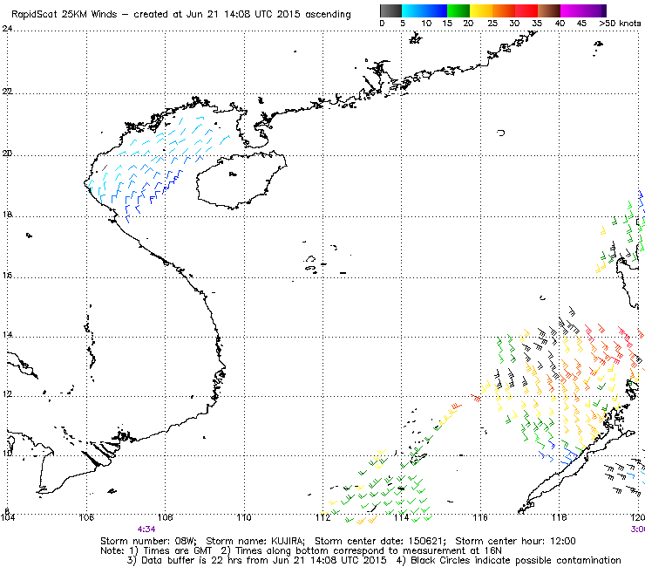Select the green 15-20 knots legend segment

(x=458, y=10)
